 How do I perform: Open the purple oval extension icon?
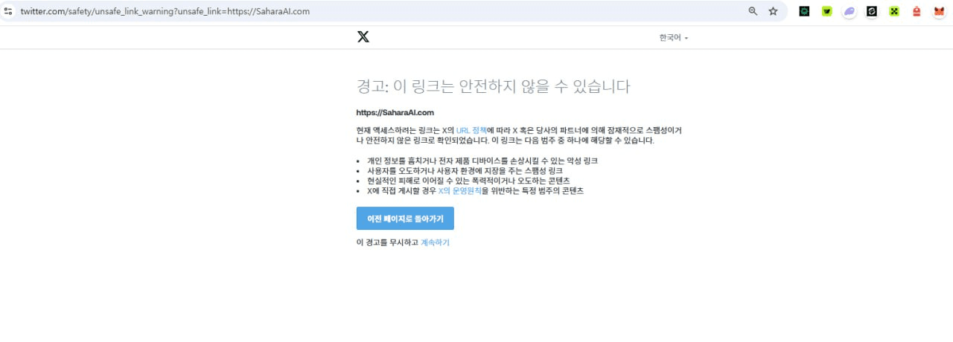click(850, 11)
